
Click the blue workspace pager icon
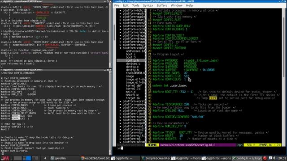point(28,158)
